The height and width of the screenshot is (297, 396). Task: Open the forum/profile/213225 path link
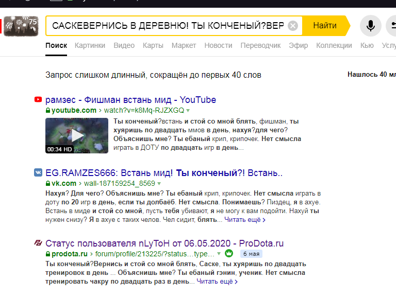155,254
